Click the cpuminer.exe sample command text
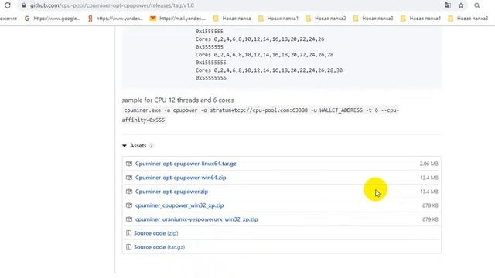The width and height of the screenshot is (495, 278). 261,115
